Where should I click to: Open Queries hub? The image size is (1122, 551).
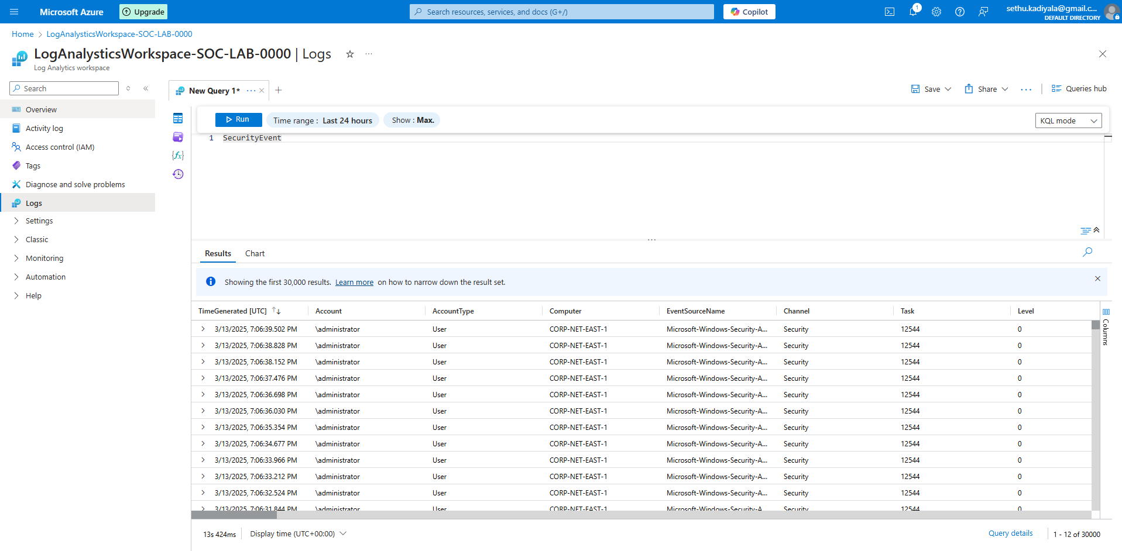click(1079, 89)
